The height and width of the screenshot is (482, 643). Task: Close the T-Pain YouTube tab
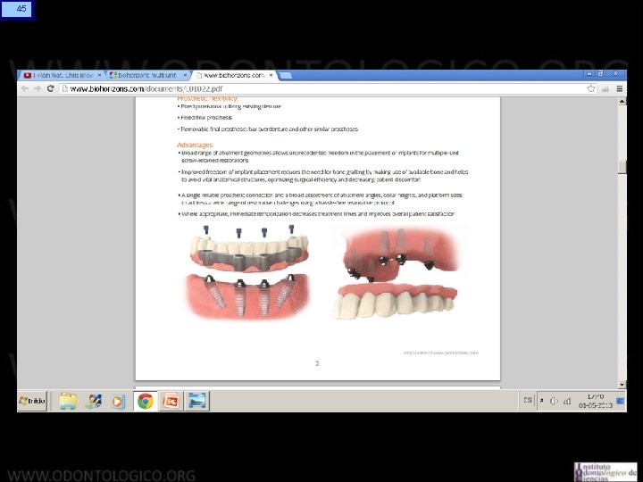click(x=99, y=75)
